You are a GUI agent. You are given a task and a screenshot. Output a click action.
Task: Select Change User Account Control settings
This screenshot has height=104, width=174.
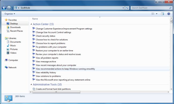[x=53, y=32]
